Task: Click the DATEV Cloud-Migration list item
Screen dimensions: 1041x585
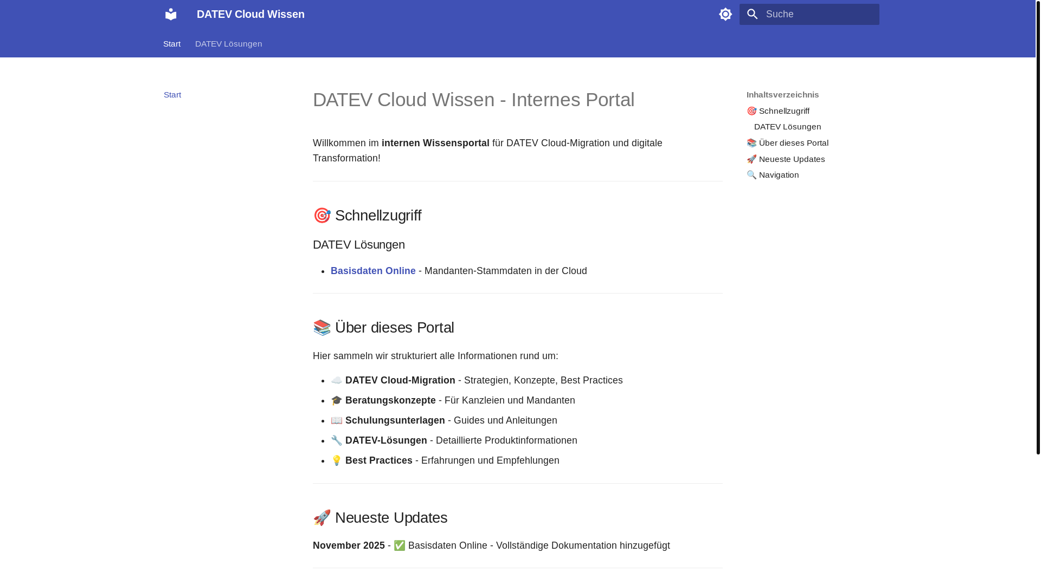Action: click(477, 380)
